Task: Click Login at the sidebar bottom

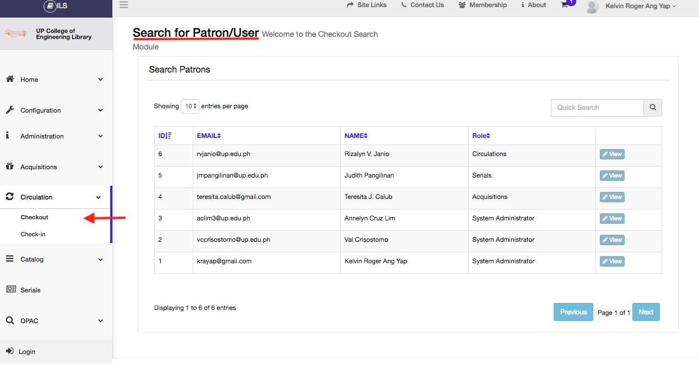Action: [26, 352]
